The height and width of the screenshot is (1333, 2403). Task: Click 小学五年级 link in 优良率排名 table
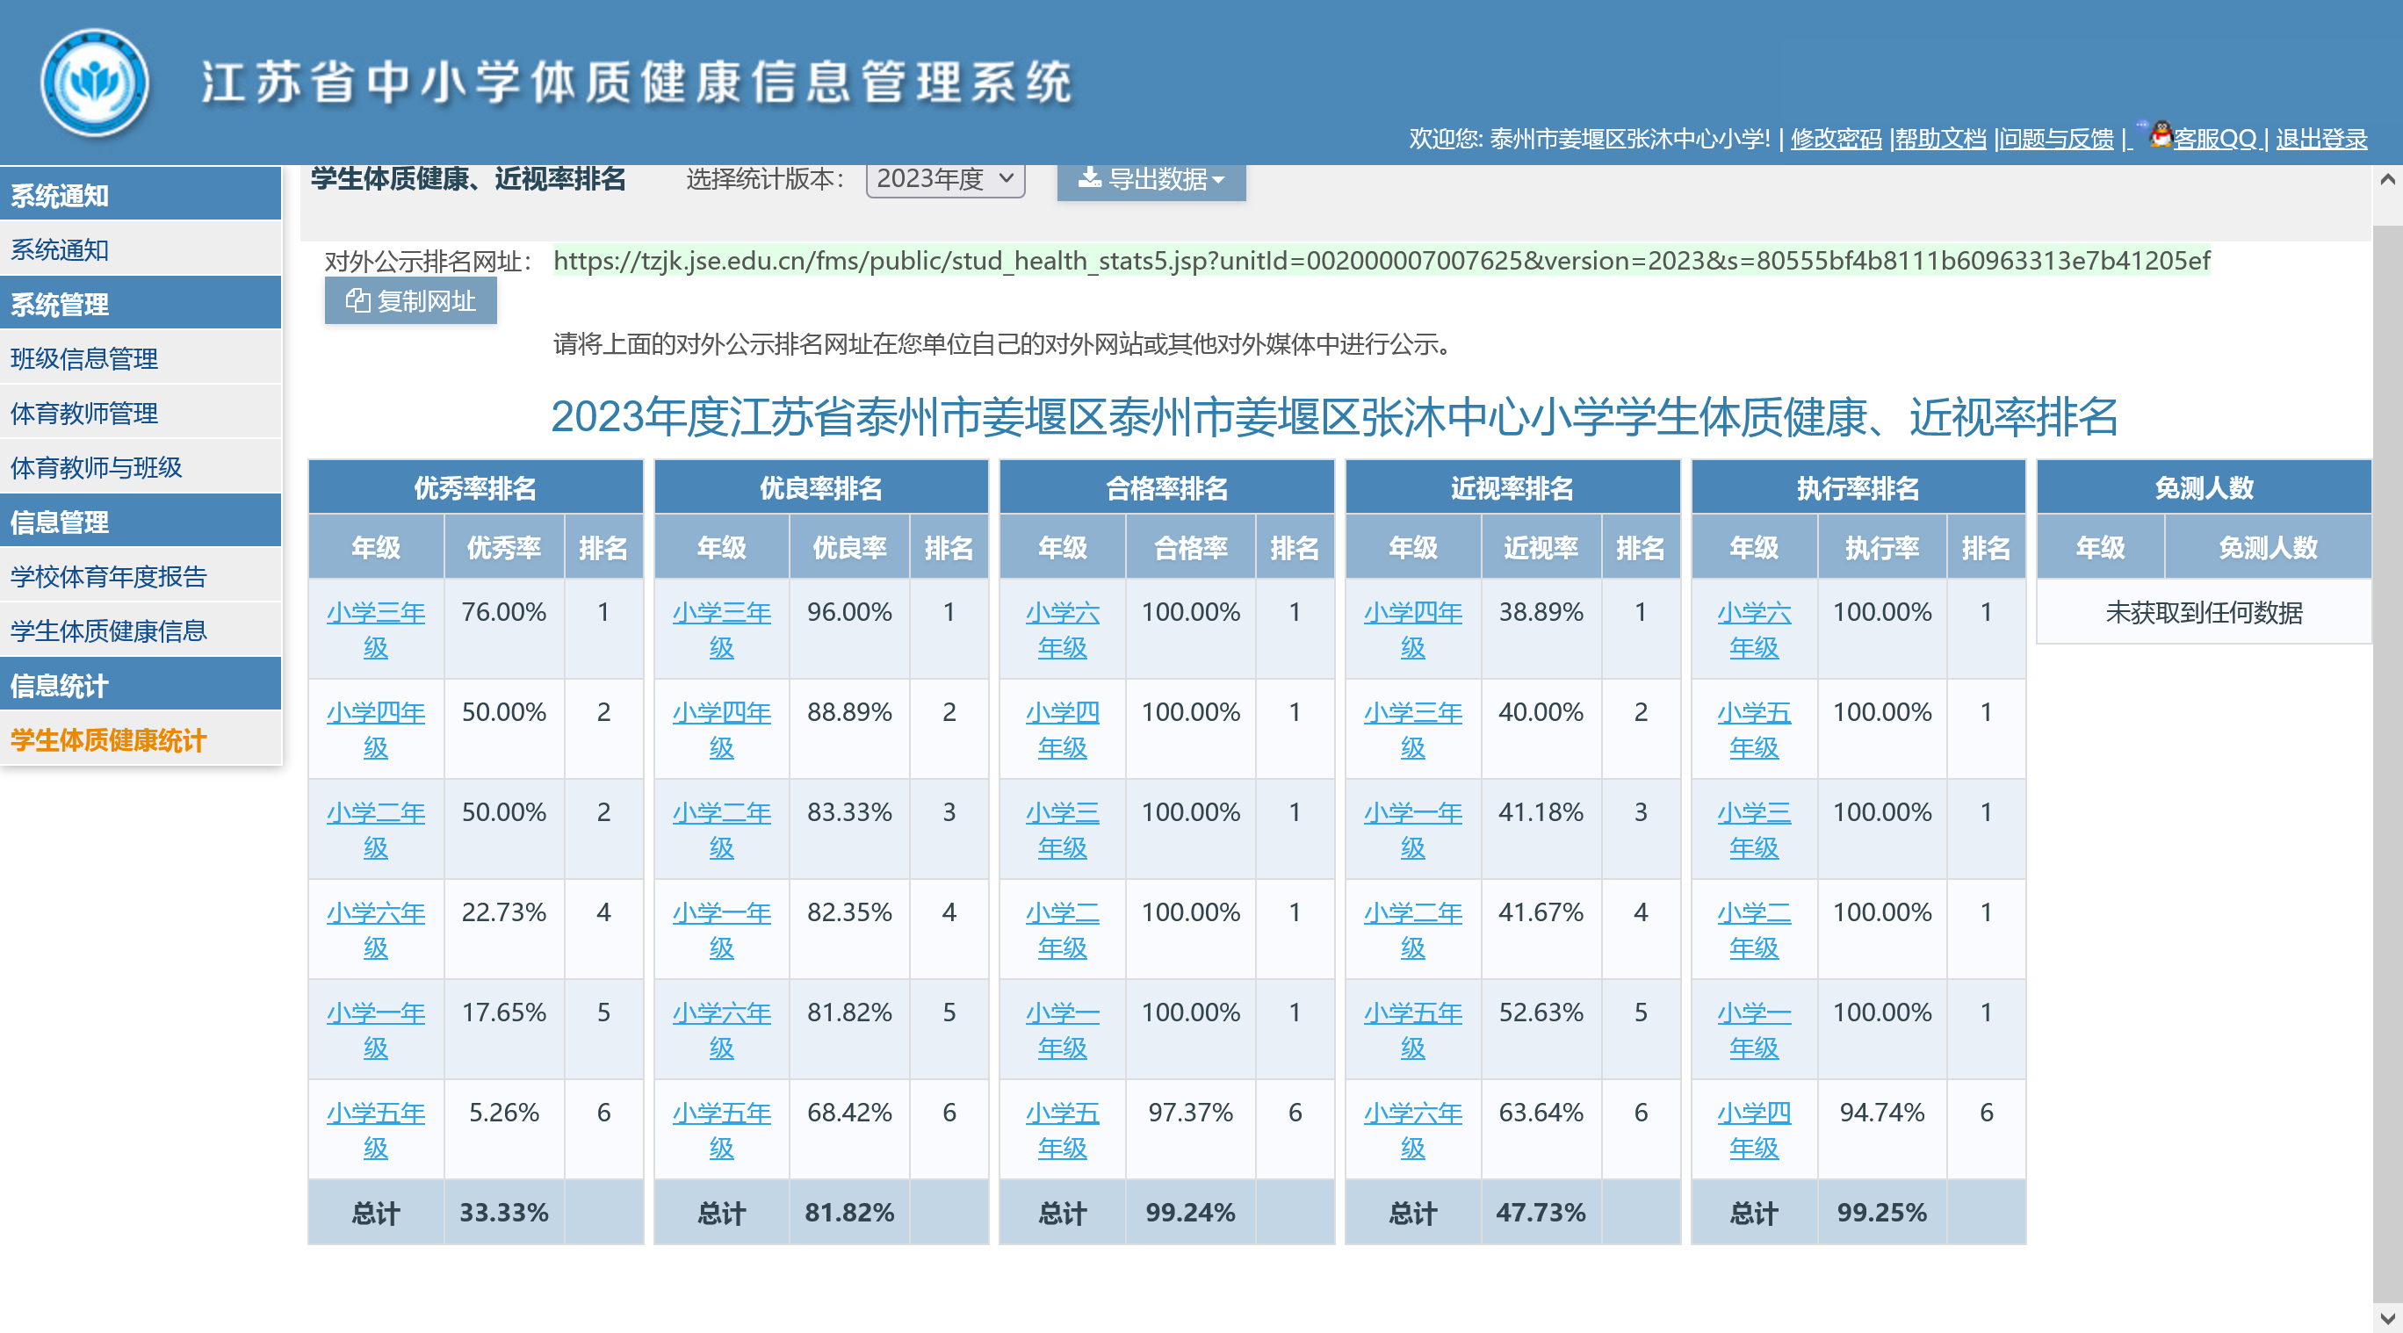click(721, 1129)
